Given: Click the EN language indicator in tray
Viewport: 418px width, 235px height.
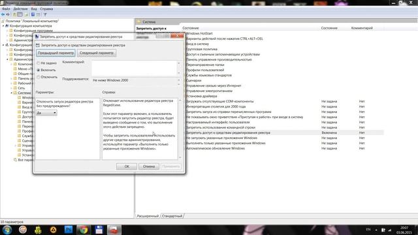Looking at the screenshot, I should 368,230.
